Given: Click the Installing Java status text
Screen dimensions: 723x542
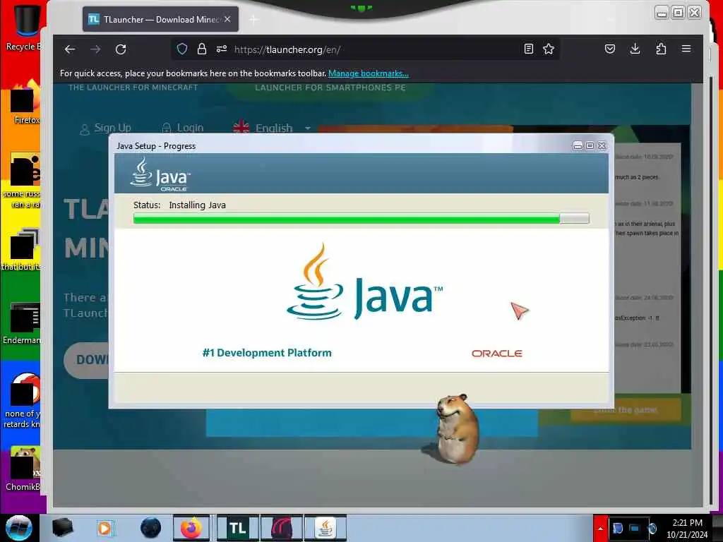Looking at the screenshot, I should [198, 205].
